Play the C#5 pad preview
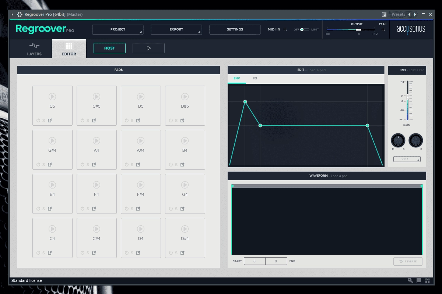This screenshot has width=442, height=294. click(97, 97)
